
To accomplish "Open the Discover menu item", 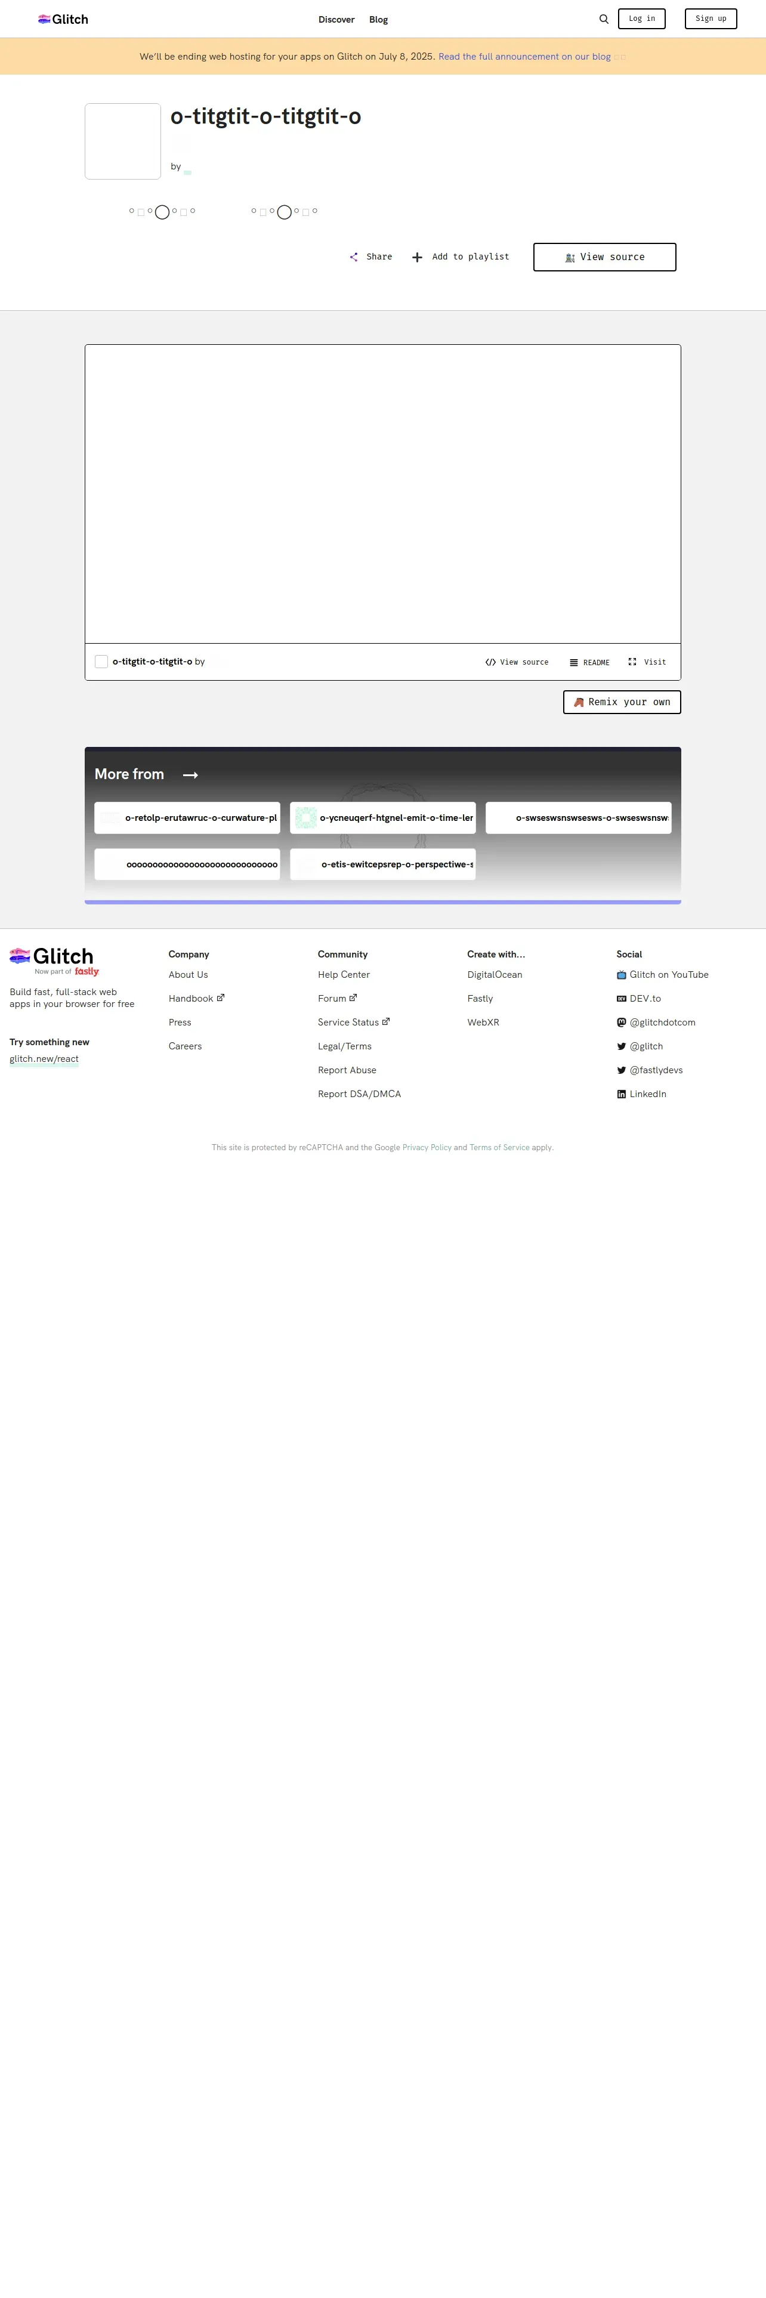I will click(x=336, y=20).
